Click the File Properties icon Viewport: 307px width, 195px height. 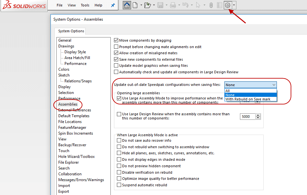coord(220,5)
